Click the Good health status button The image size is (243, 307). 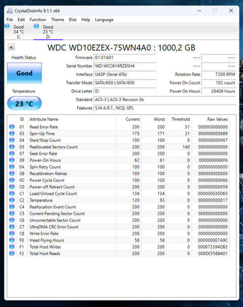pos(24,73)
